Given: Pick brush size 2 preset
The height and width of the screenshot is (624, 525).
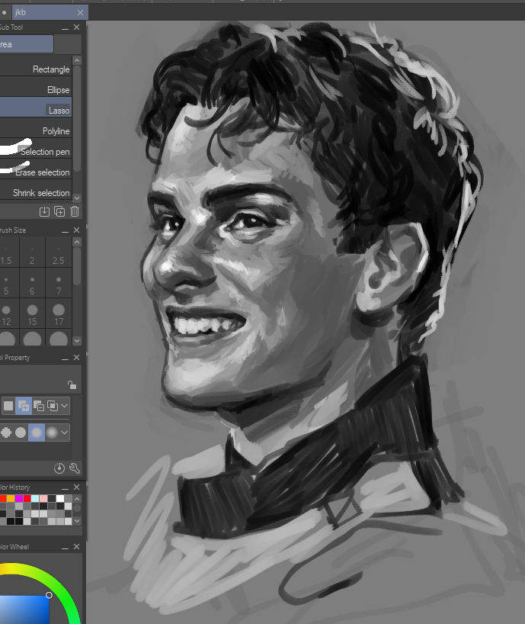Looking at the screenshot, I should 32,252.
